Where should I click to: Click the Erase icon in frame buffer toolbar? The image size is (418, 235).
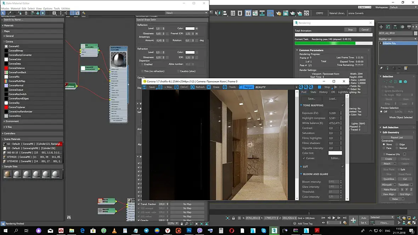coord(209,87)
